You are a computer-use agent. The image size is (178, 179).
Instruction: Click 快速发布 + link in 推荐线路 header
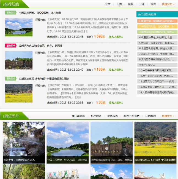168,4
